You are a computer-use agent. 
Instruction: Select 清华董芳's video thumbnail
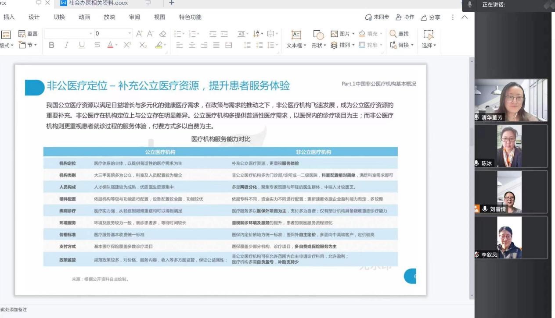click(511, 100)
